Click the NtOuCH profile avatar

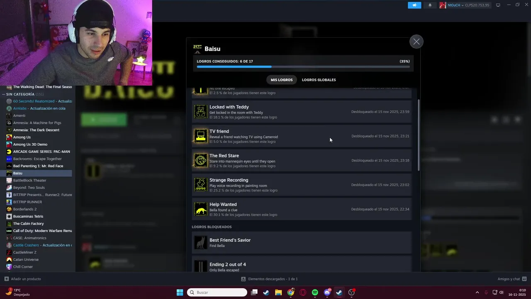(x=443, y=5)
